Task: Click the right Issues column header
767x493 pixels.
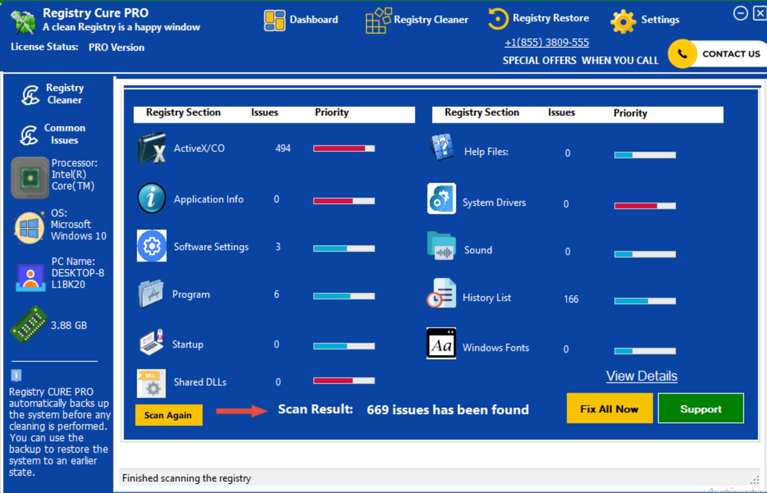Action: (562, 113)
